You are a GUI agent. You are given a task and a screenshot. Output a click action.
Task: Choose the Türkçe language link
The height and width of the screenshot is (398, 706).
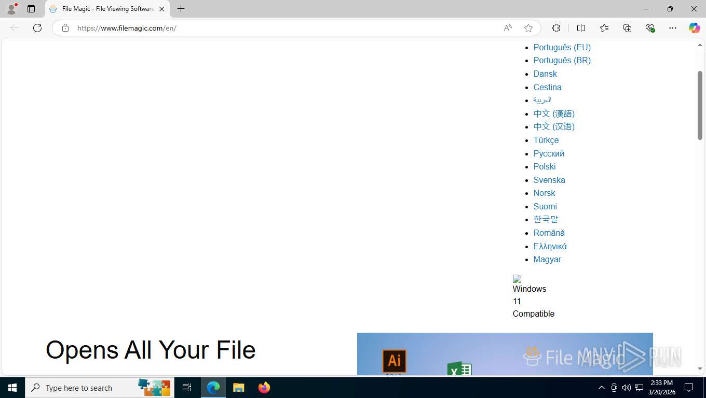pyautogui.click(x=546, y=140)
